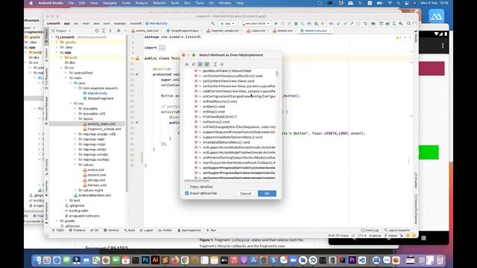This screenshot has width=477, height=268.
Task: Expand the drawable folder in project tree
Action: tap(75, 109)
